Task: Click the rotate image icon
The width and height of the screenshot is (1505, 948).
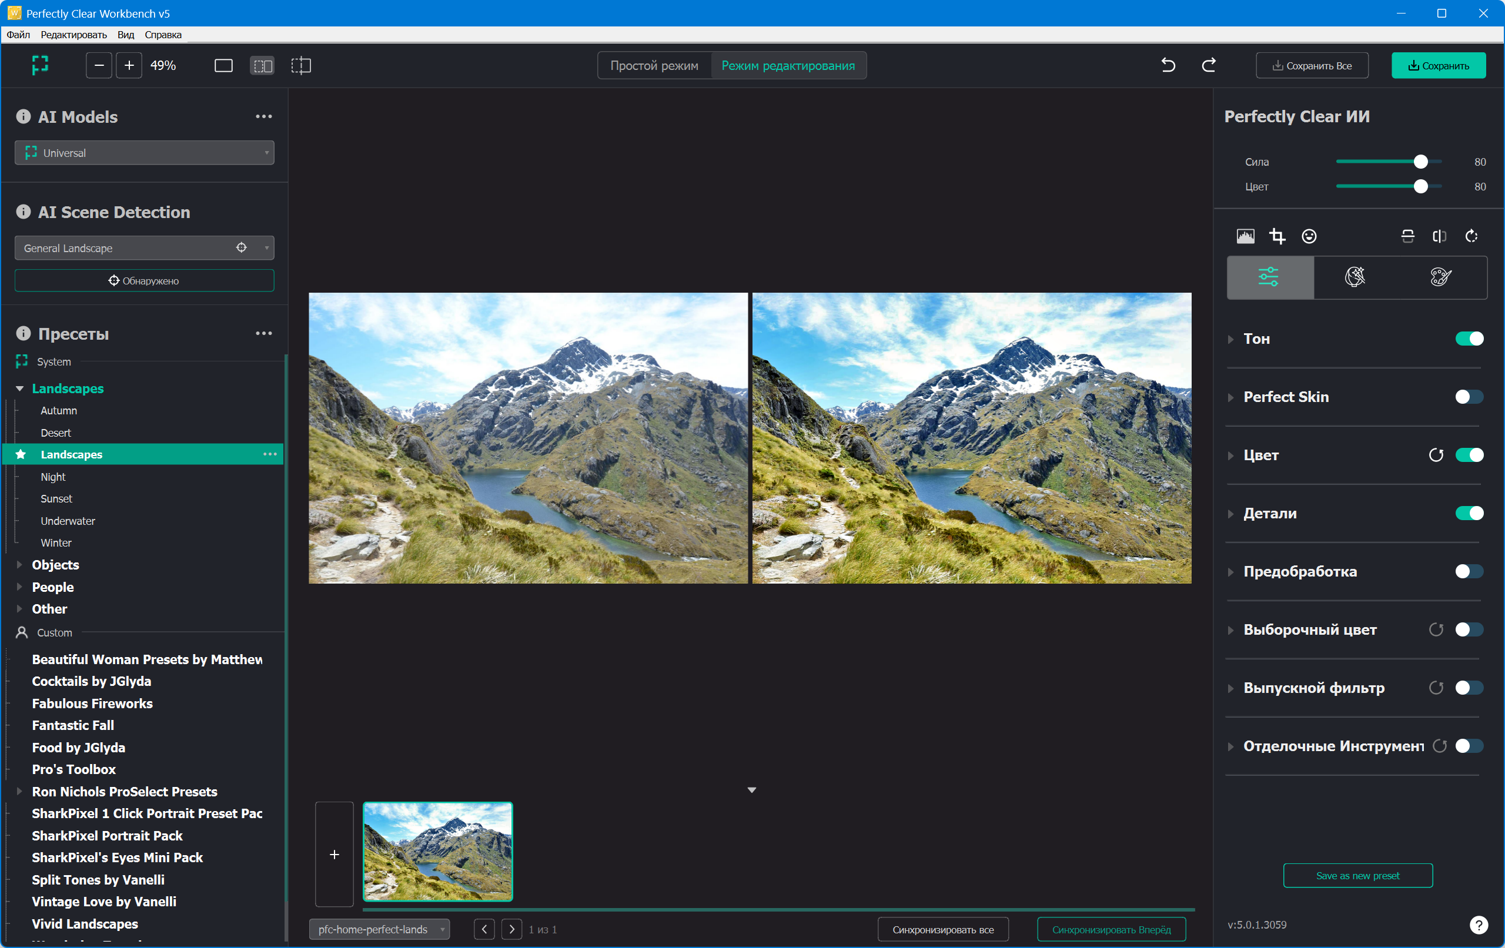Action: tap(1471, 236)
